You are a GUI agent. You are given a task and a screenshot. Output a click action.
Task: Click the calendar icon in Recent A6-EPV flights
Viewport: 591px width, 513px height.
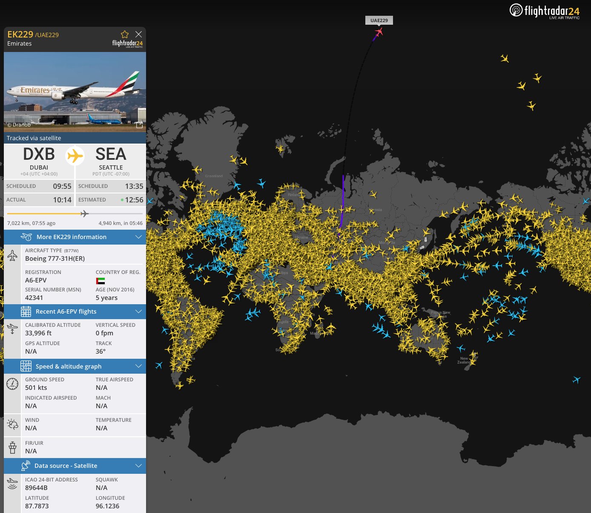click(26, 311)
